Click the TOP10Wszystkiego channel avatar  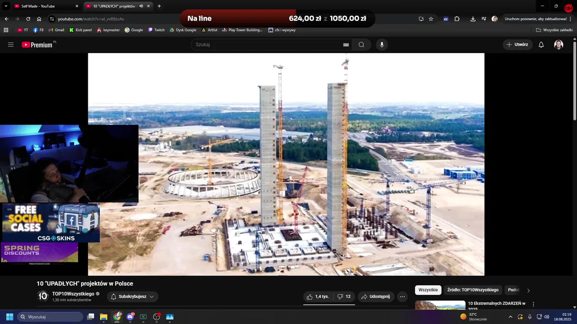point(43,296)
